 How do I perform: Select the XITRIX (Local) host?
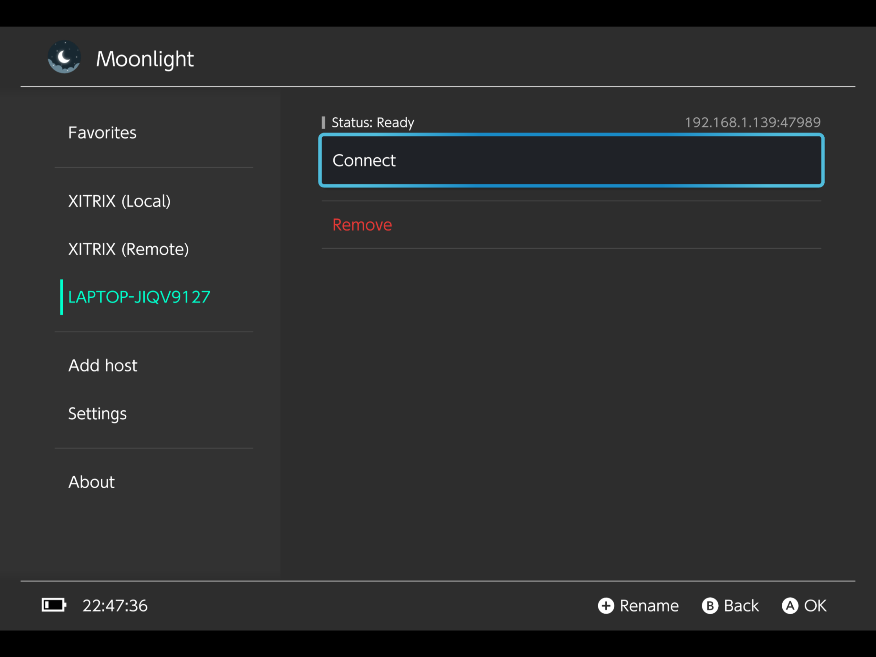154,201
